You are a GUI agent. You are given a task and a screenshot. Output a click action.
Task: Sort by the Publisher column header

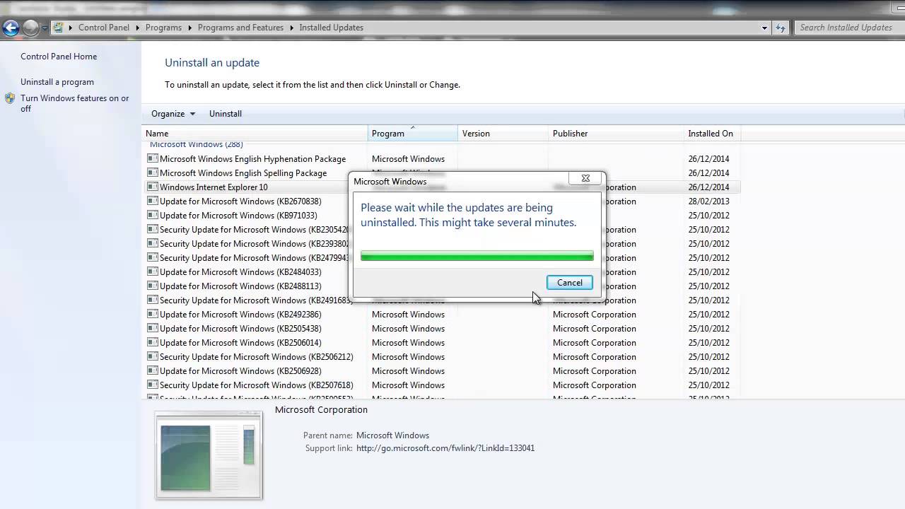[616, 134]
